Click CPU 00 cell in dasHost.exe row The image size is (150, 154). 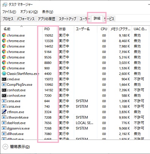click(x=104, y=123)
